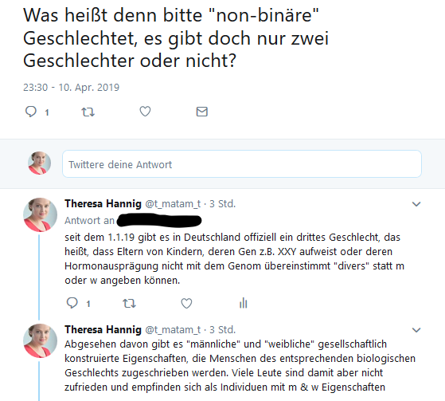Click the '3 Std.' timestamp on first reply
The image size is (445, 401).
point(223,204)
